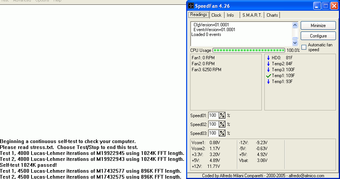
Task: Click 'Self-test 1024K passed!' line in Prime95
Action: [29, 165]
